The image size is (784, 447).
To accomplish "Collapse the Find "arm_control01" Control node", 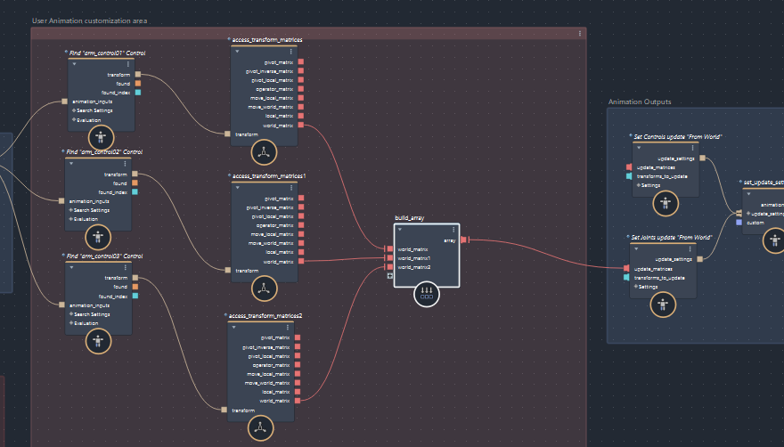I will coord(74,64).
